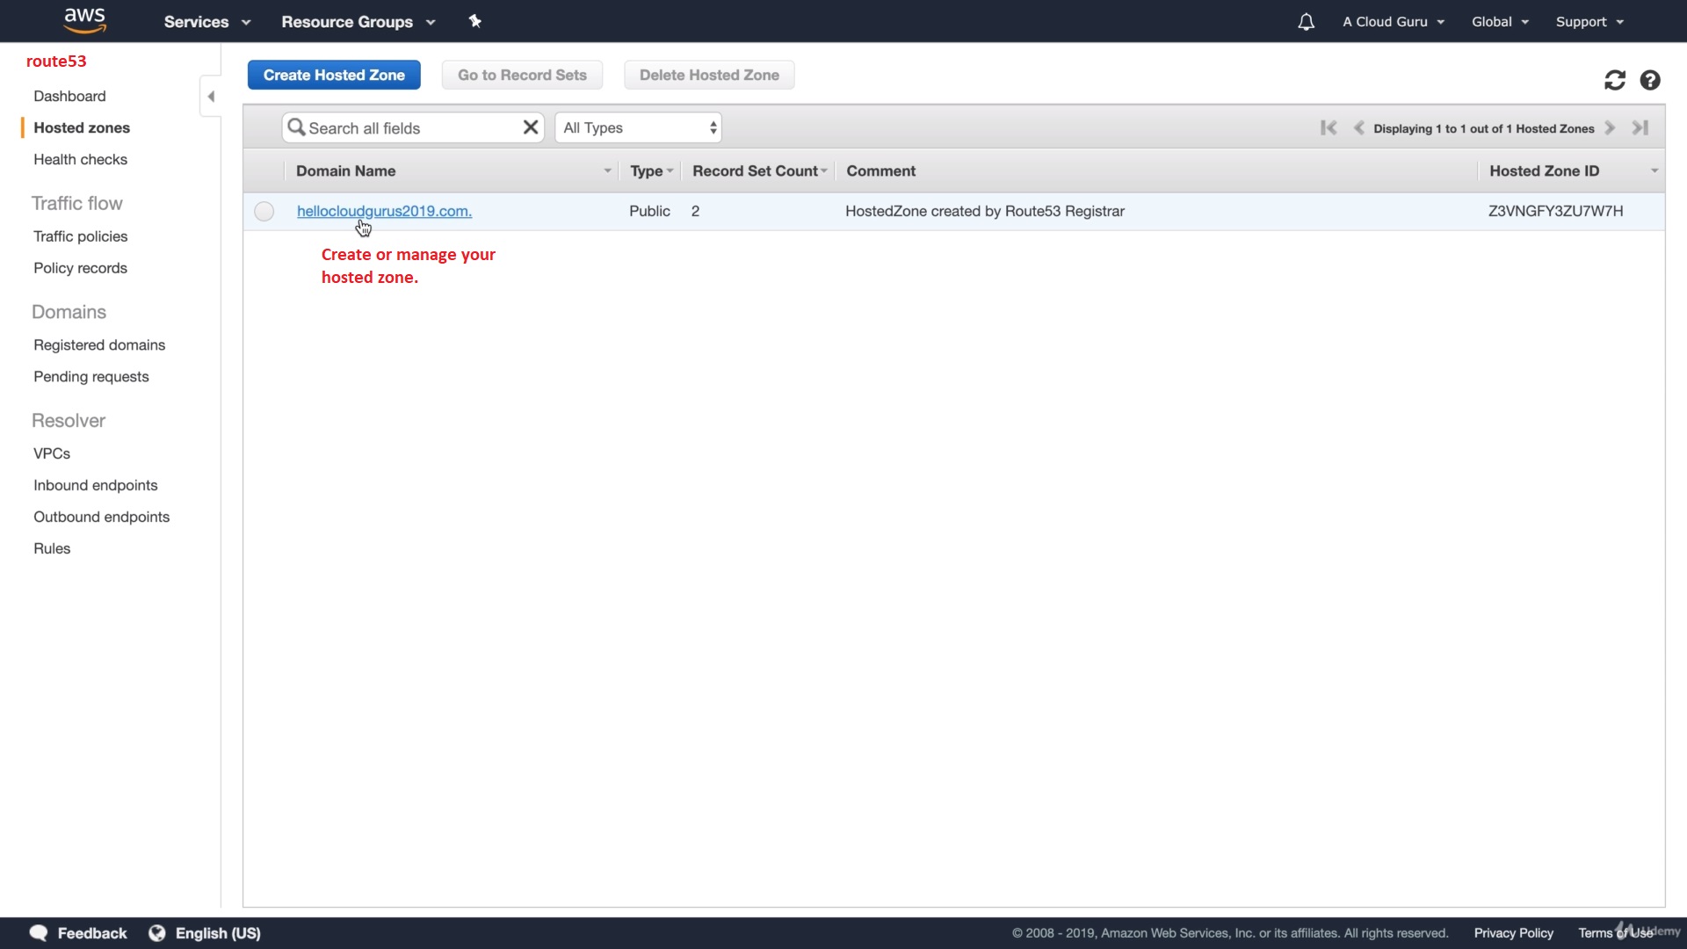Open the English (US) language selector
Screen dimensions: 1687x949
(218, 933)
